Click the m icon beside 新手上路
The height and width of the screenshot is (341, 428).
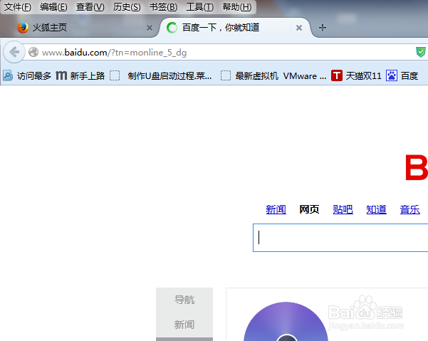point(61,75)
